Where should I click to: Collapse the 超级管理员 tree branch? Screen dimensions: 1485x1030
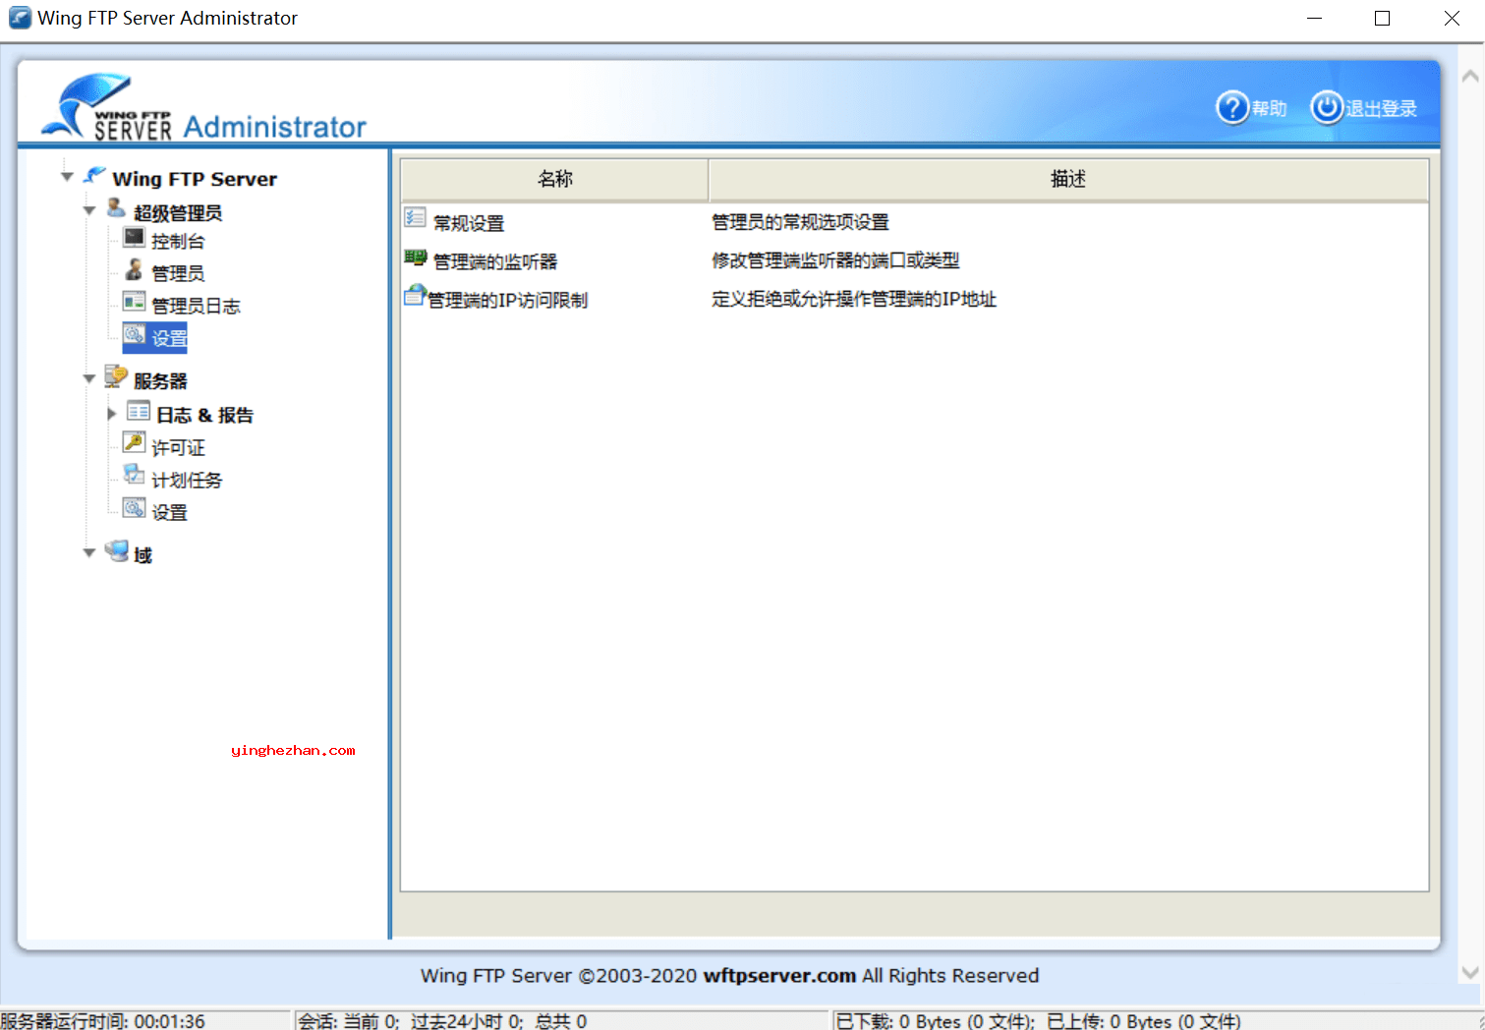click(x=88, y=210)
